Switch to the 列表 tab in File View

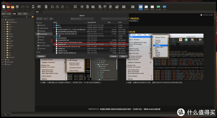pos(19,14)
